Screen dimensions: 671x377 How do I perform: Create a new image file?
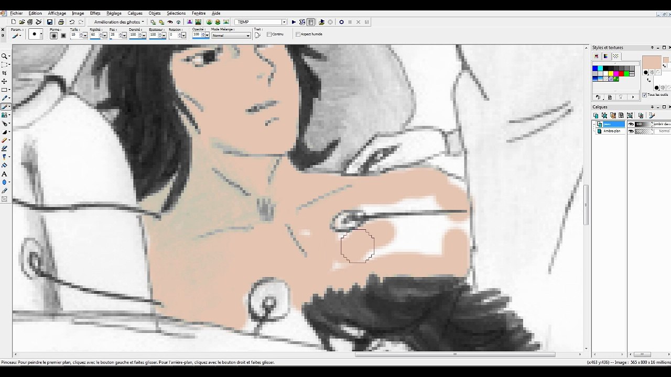13,22
